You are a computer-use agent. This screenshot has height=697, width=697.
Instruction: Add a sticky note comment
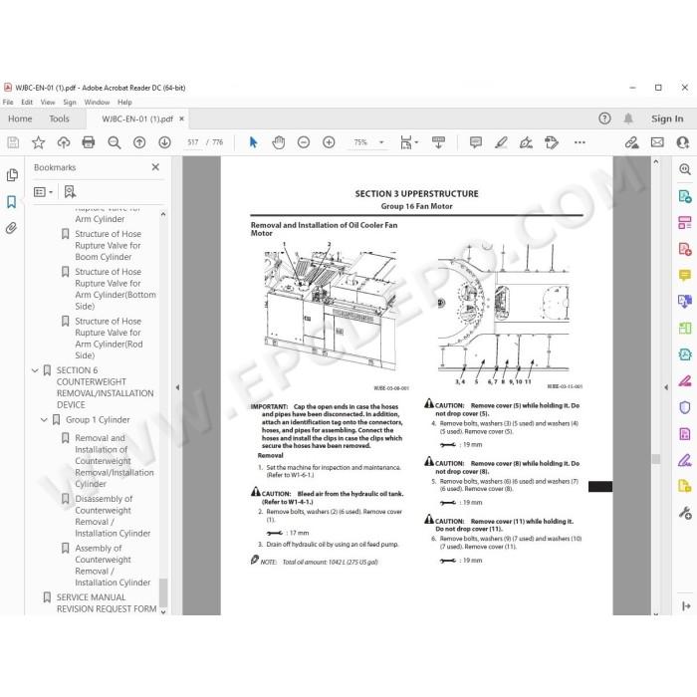pyautogui.click(x=476, y=142)
